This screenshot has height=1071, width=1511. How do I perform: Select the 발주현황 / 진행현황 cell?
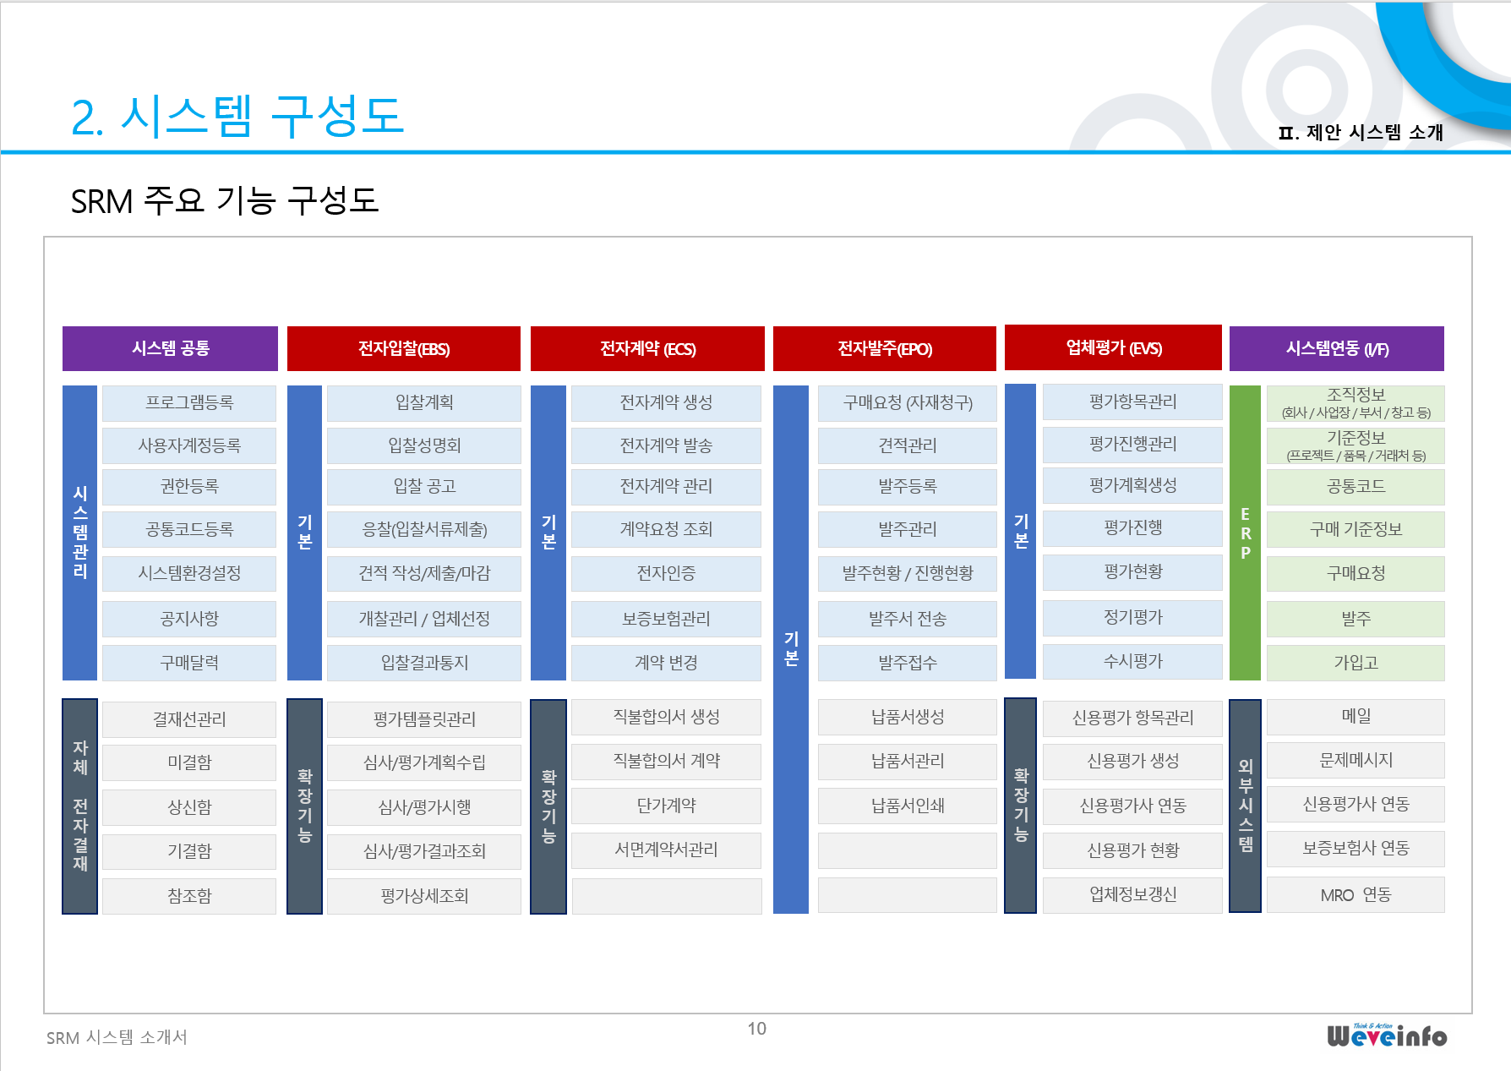tap(908, 574)
